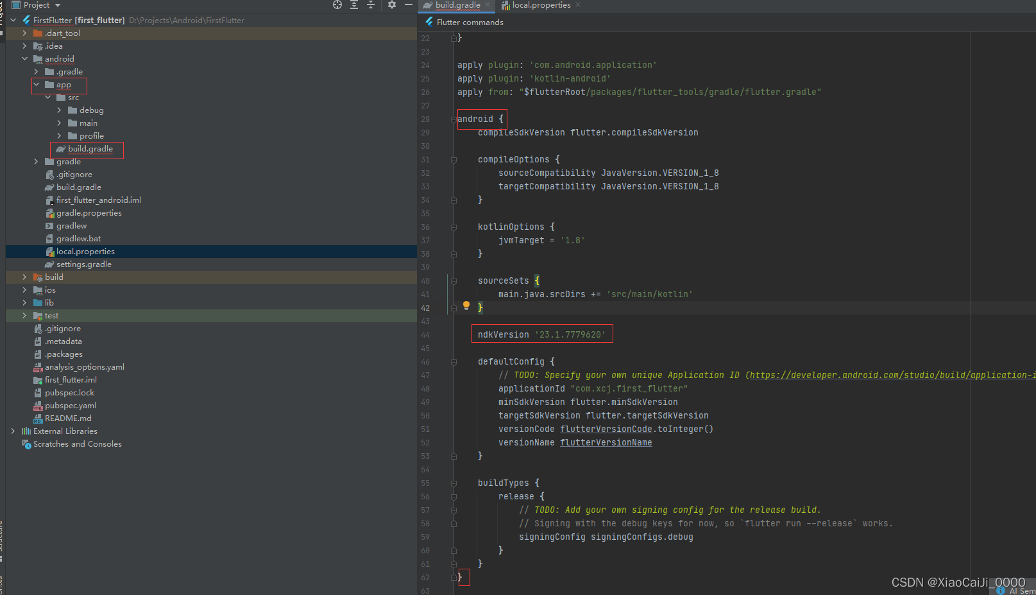The width and height of the screenshot is (1036, 595).
Task: Hide the Project tool window
Action: 409,4
